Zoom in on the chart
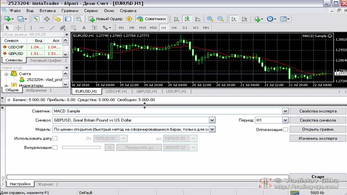 tap(210, 19)
